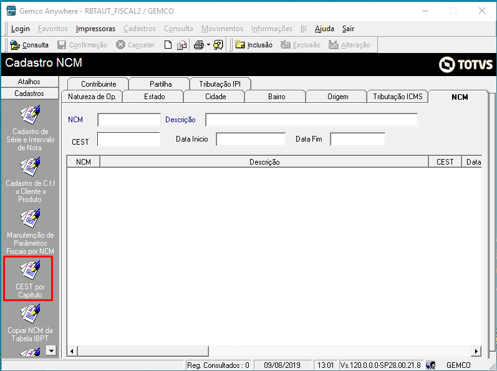The image size is (497, 371).
Task: Open the Favoritos menu
Action: point(53,29)
